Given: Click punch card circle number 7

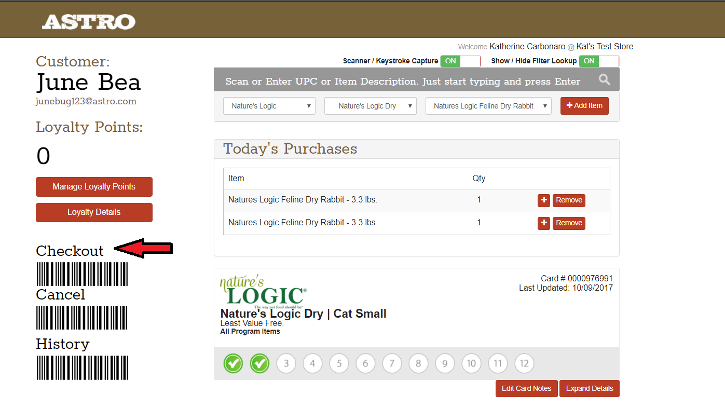Looking at the screenshot, I should click(x=392, y=363).
